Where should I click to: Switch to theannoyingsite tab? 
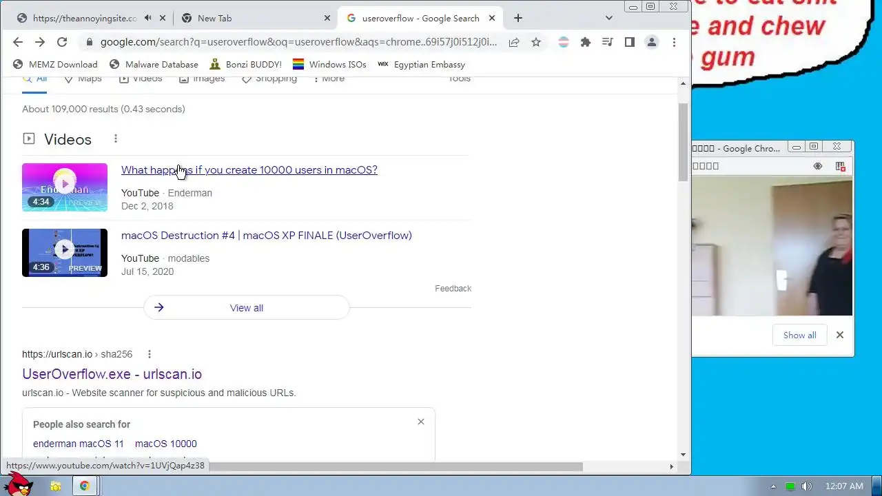pos(84,18)
